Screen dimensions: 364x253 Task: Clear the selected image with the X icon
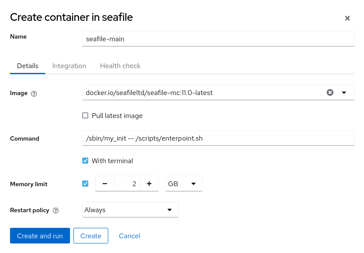pyautogui.click(x=330, y=92)
